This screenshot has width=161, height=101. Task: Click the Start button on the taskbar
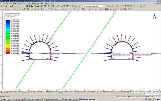coord(3,99)
